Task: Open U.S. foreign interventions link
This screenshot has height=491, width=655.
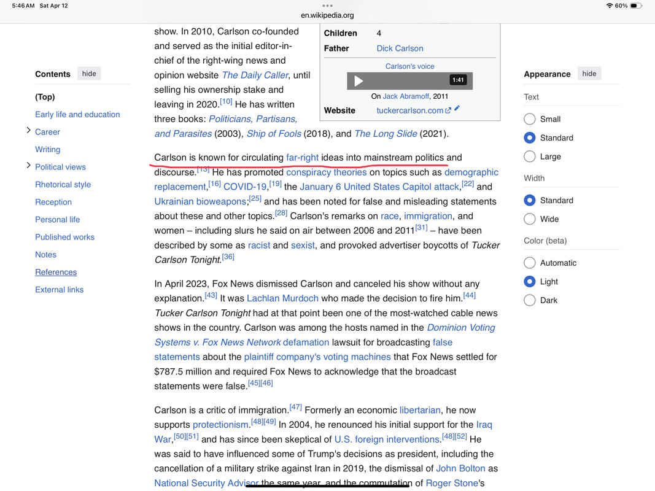Action: 387,439
